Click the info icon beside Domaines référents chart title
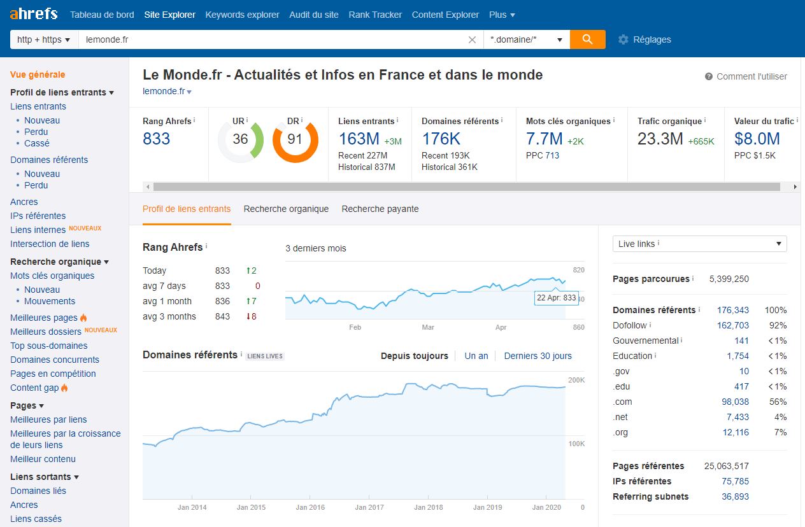Viewport: 805px width, 527px height. coord(242,355)
